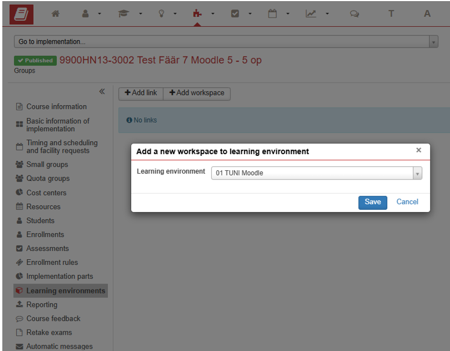Click the graduation cap icon
The width and height of the screenshot is (450, 351).
click(x=124, y=13)
